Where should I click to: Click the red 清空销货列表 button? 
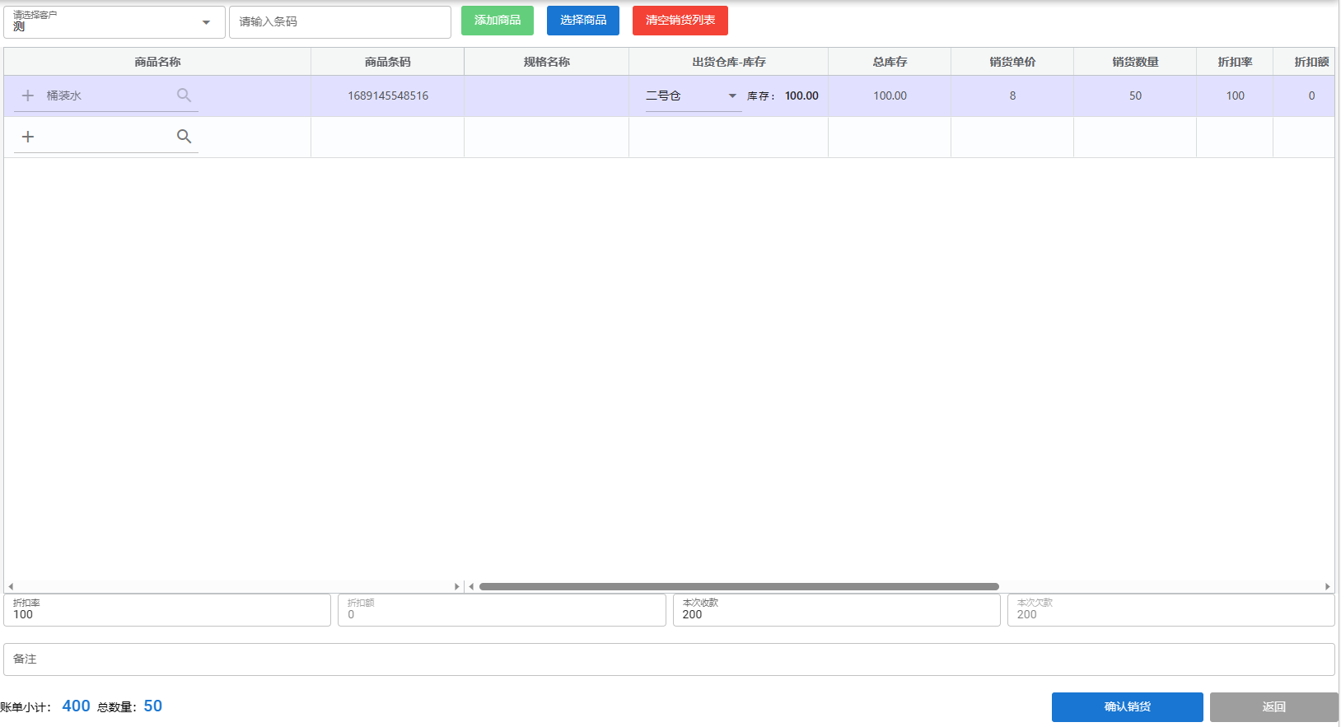[x=680, y=21]
